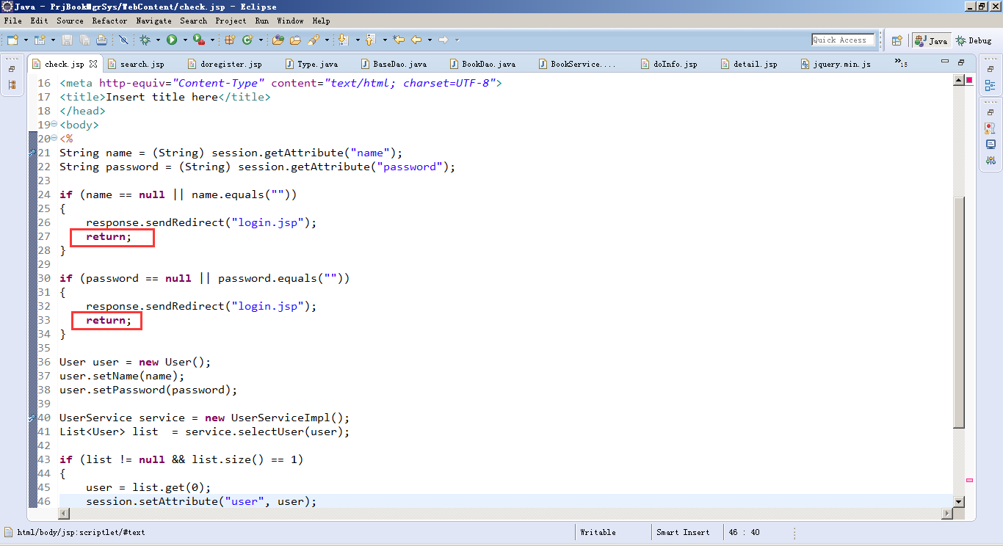This screenshot has width=1003, height=546.
Task: Click the Last Edit Location icon
Action: [x=399, y=40]
